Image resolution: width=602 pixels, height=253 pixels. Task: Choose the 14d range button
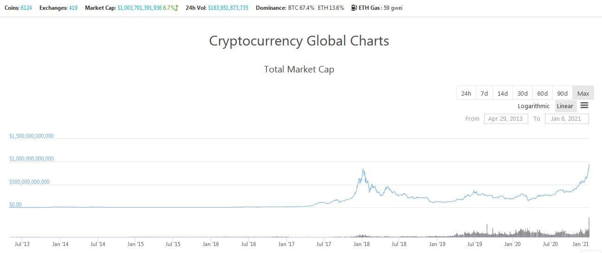click(503, 93)
